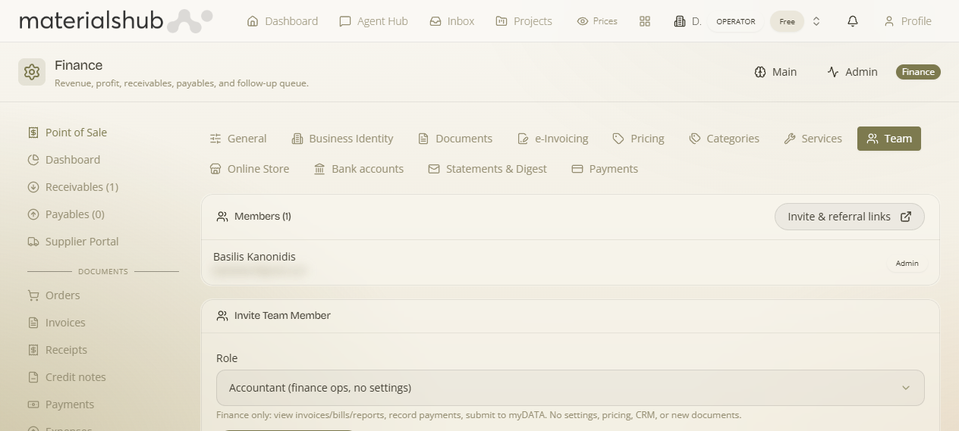
Task: Open the notifications bell
Action: pyautogui.click(x=853, y=21)
